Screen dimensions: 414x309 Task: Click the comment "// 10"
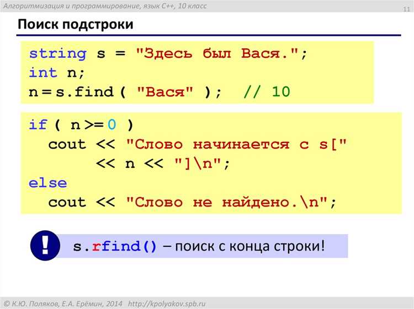267,91
